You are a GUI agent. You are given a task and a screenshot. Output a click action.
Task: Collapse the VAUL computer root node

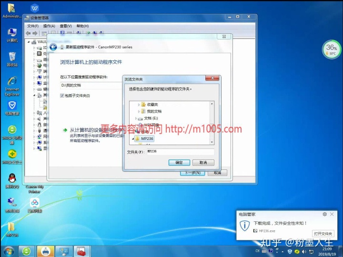tap(29, 42)
